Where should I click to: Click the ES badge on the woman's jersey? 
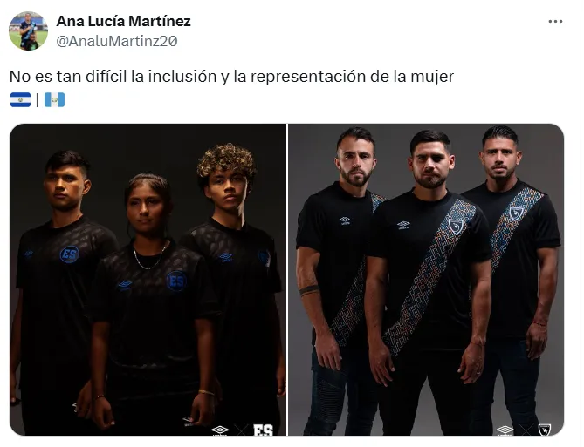(x=176, y=281)
